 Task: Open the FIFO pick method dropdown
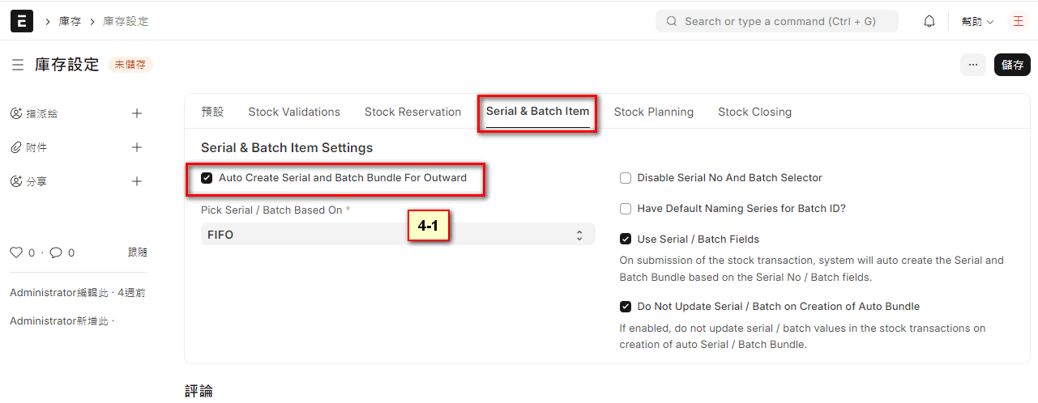pyautogui.click(x=398, y=235)
